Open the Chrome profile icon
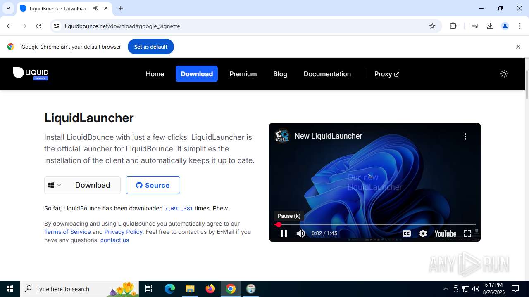Image resolution: width=529 pixels, height=297 pixels. point(505,26)
